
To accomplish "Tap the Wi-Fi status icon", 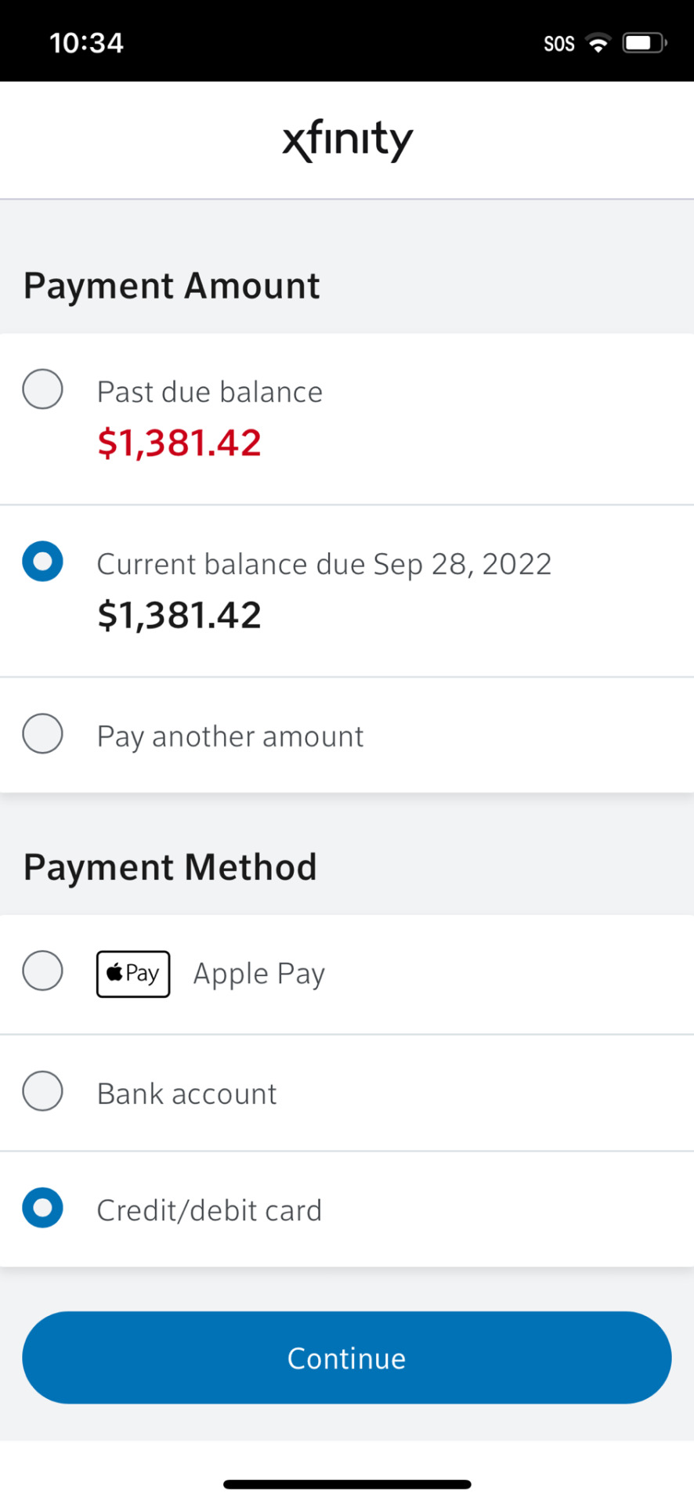I will coord(598,43).
